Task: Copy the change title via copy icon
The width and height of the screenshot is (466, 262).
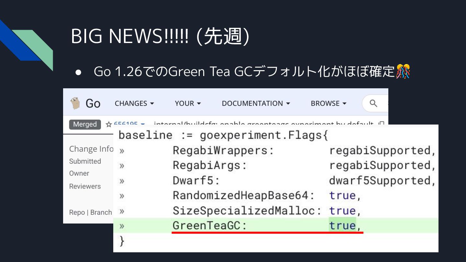Action: (381, 124)
